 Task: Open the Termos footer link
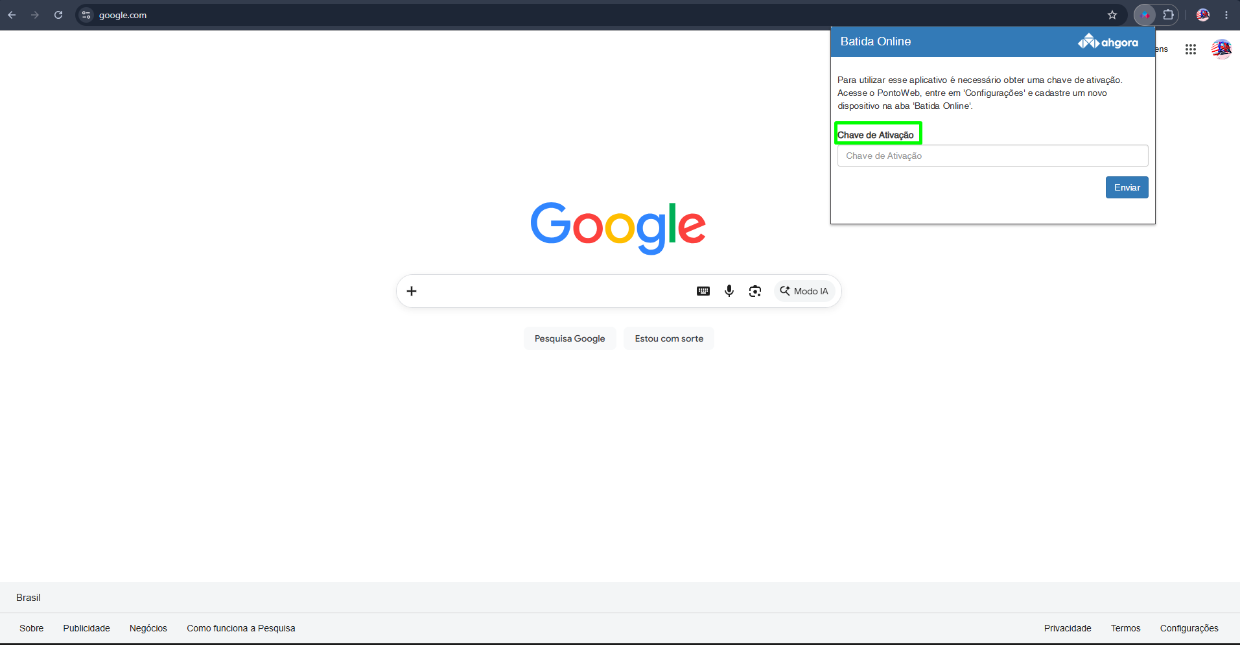1126,628
